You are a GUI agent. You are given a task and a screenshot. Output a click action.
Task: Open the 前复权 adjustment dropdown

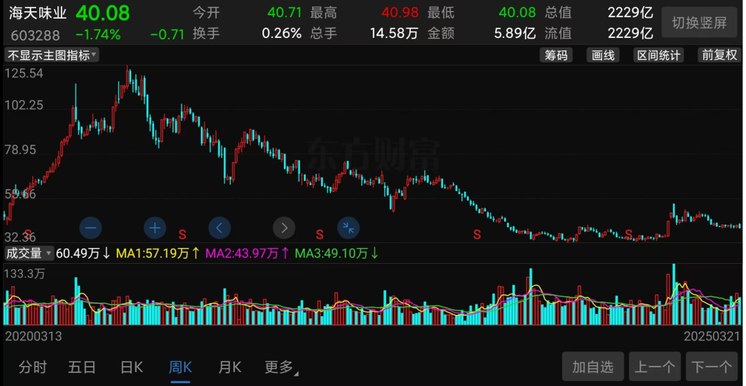(719, 55)
